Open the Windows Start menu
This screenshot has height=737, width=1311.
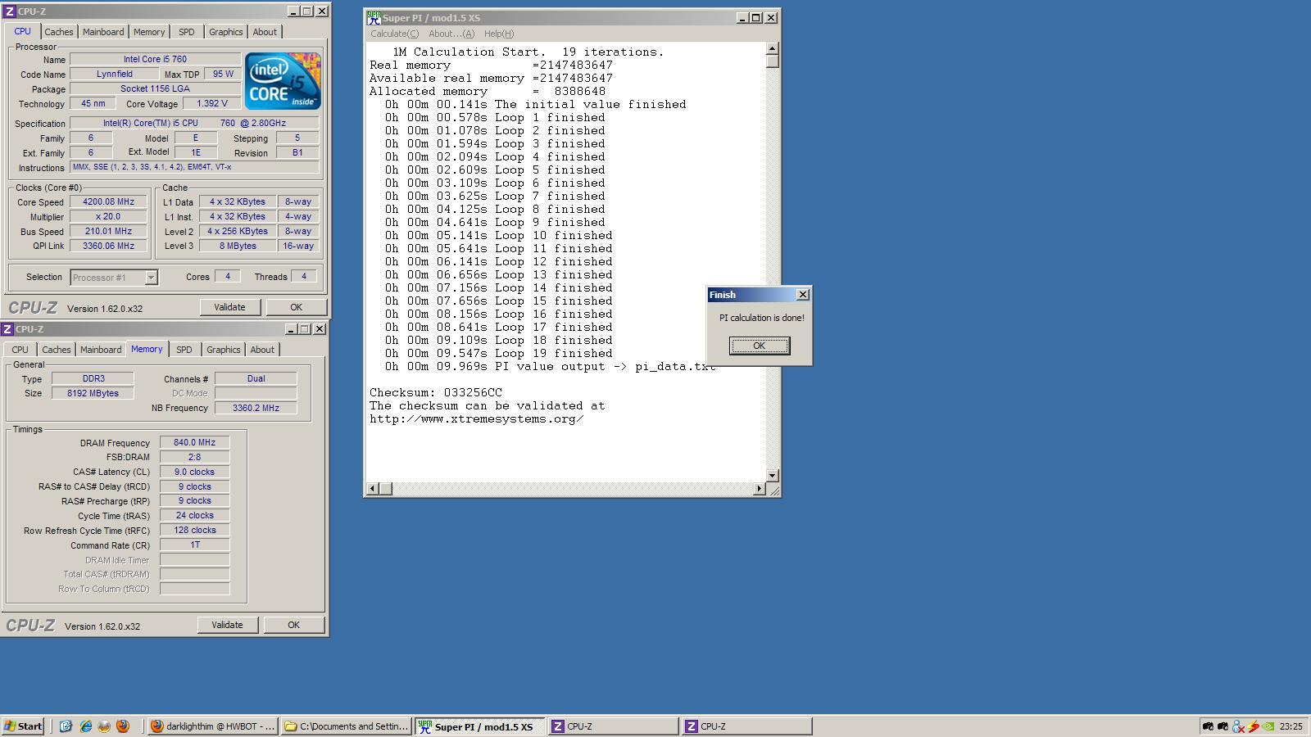point(24,726)
